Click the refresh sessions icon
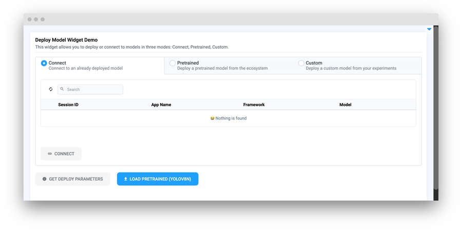Viewport: 462px width, 234px height. (51, 89)
